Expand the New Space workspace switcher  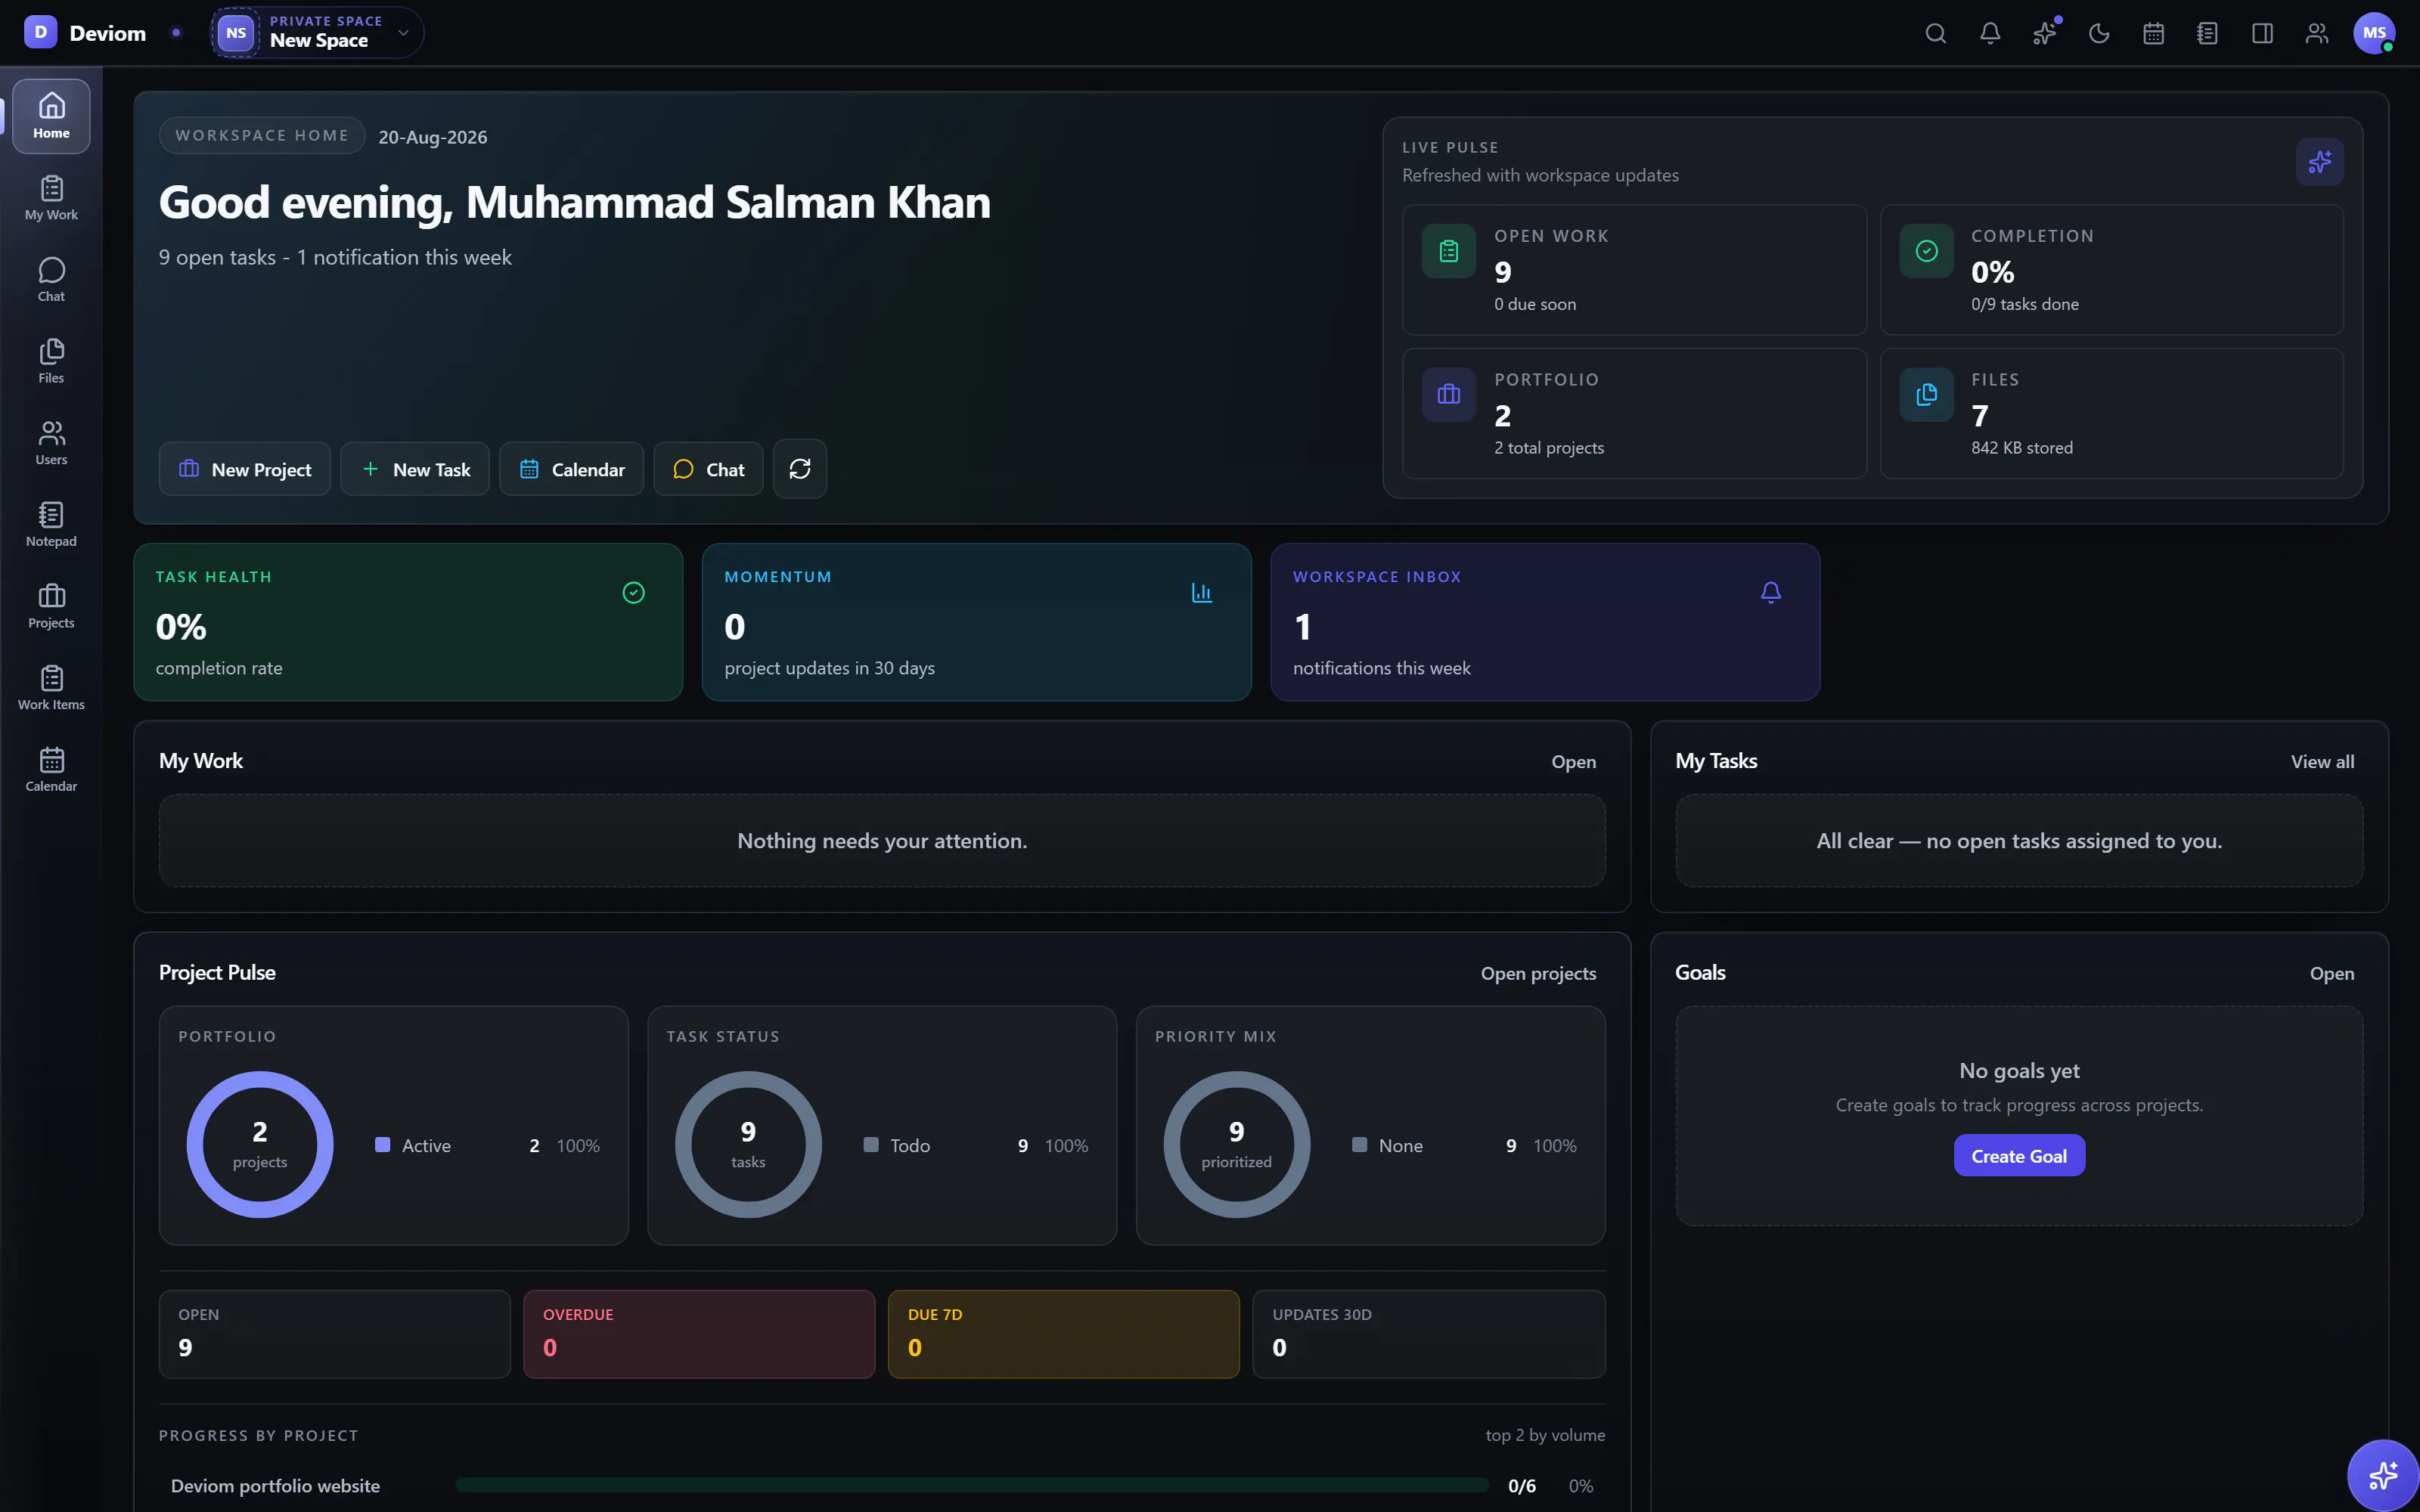pyautogui.click(x=316, y=32)
